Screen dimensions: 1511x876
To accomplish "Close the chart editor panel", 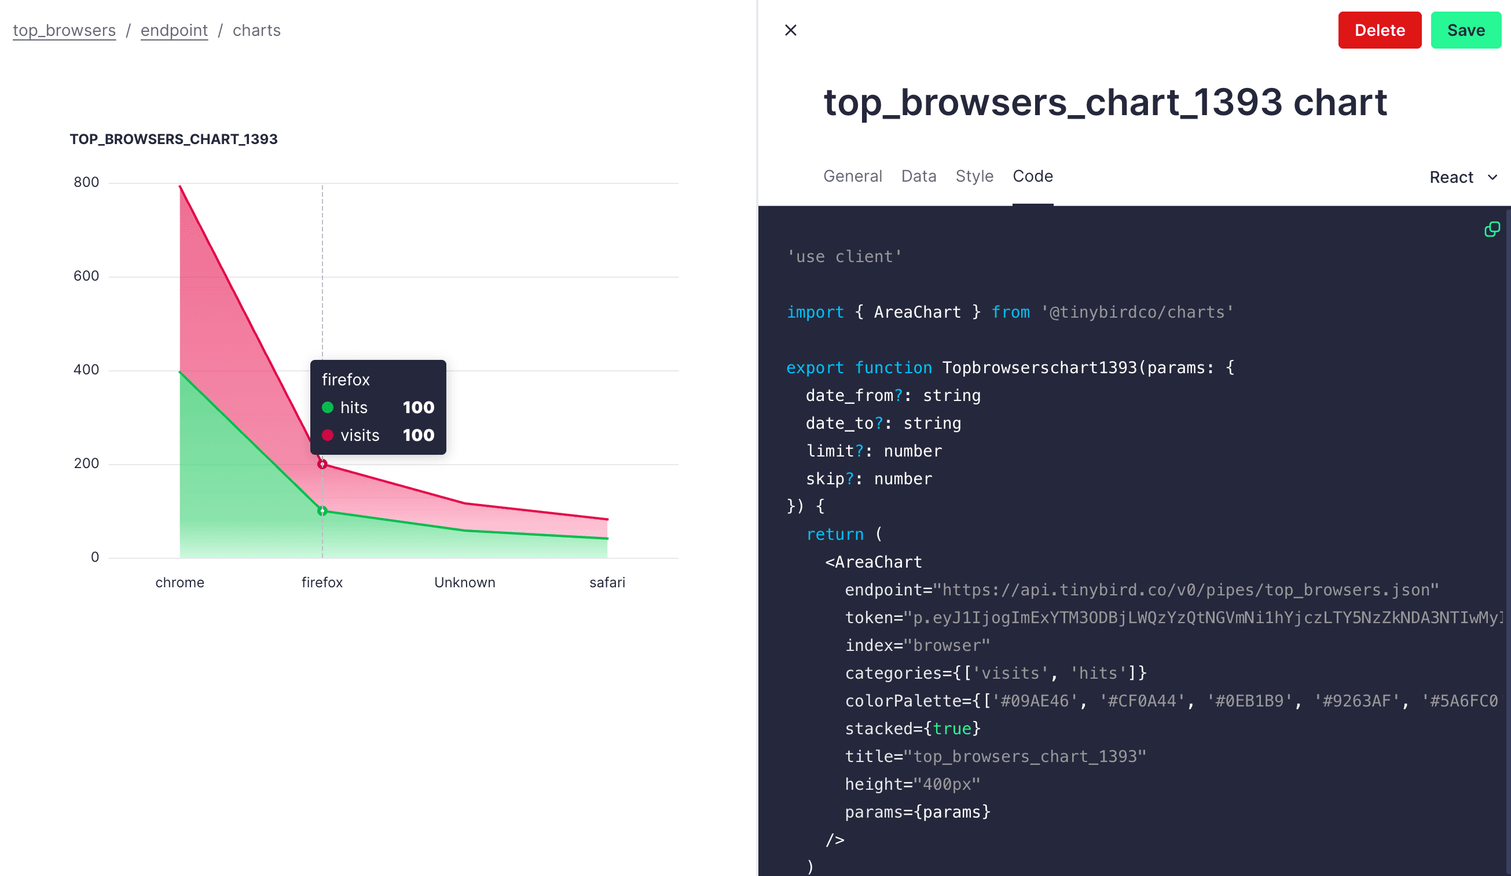I will (790, 30).
